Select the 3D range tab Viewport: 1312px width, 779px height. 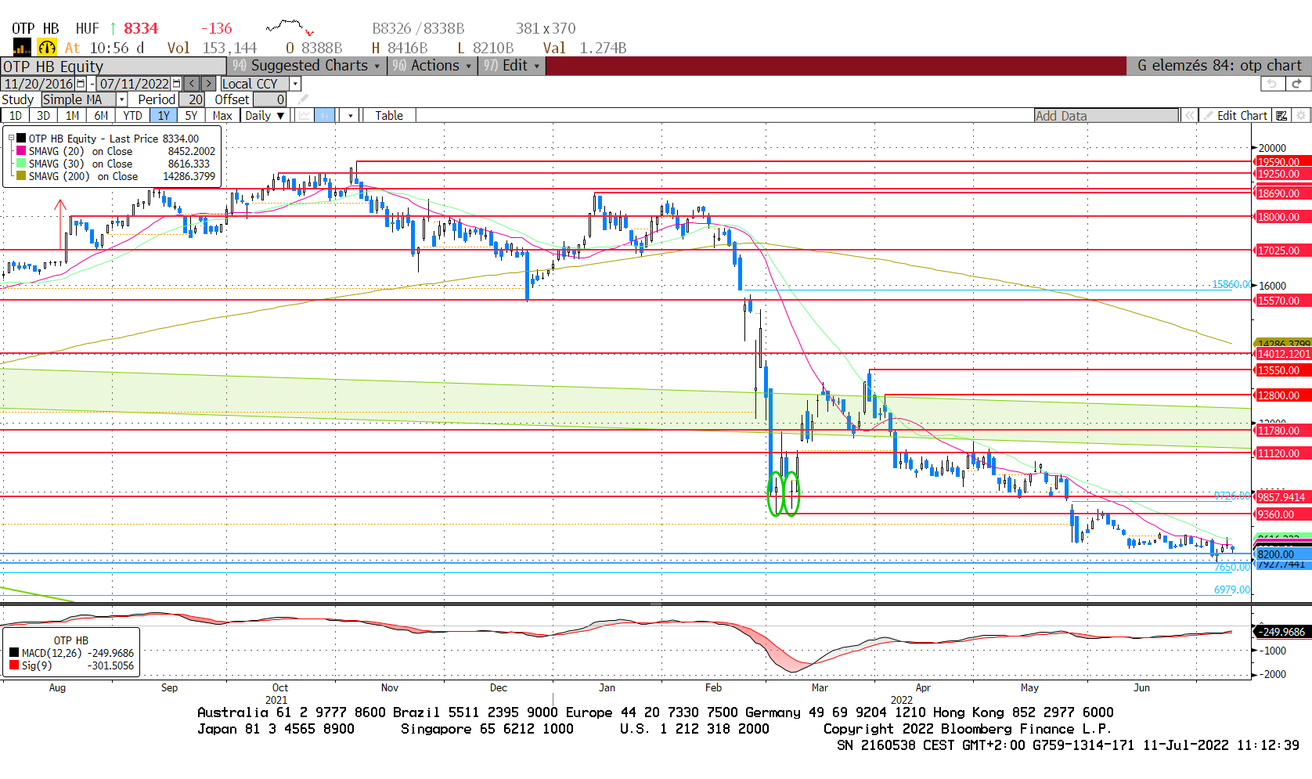coord(44,116)
